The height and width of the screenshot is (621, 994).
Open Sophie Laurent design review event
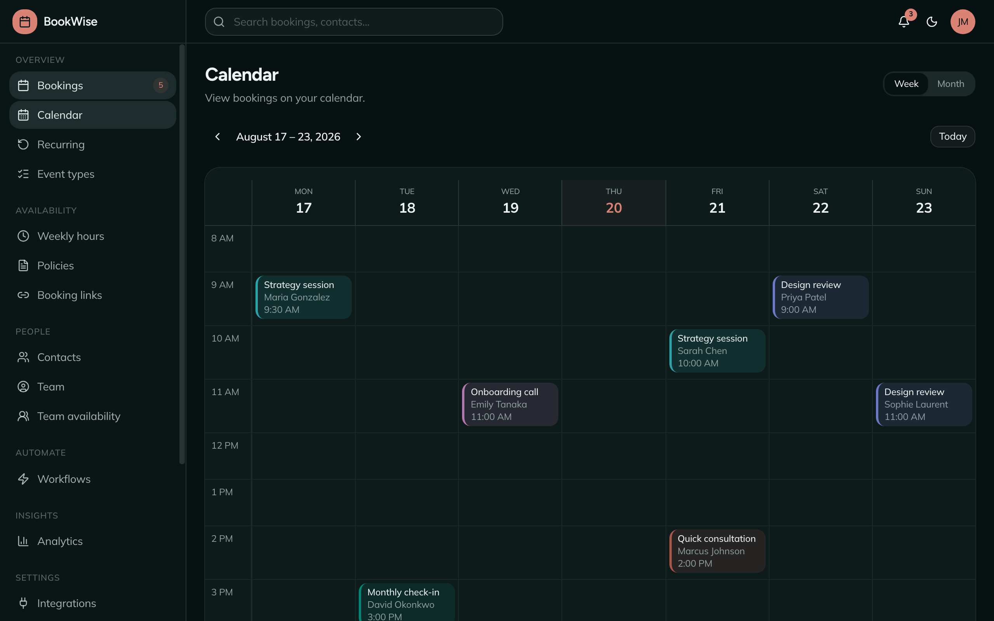click(x=924, y=404)
